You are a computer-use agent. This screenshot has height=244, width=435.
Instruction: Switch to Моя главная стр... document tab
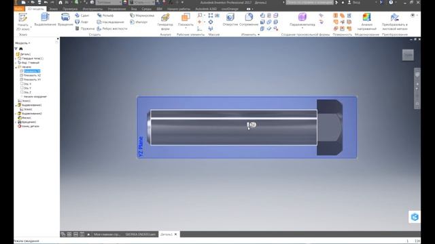click(107, 235)
